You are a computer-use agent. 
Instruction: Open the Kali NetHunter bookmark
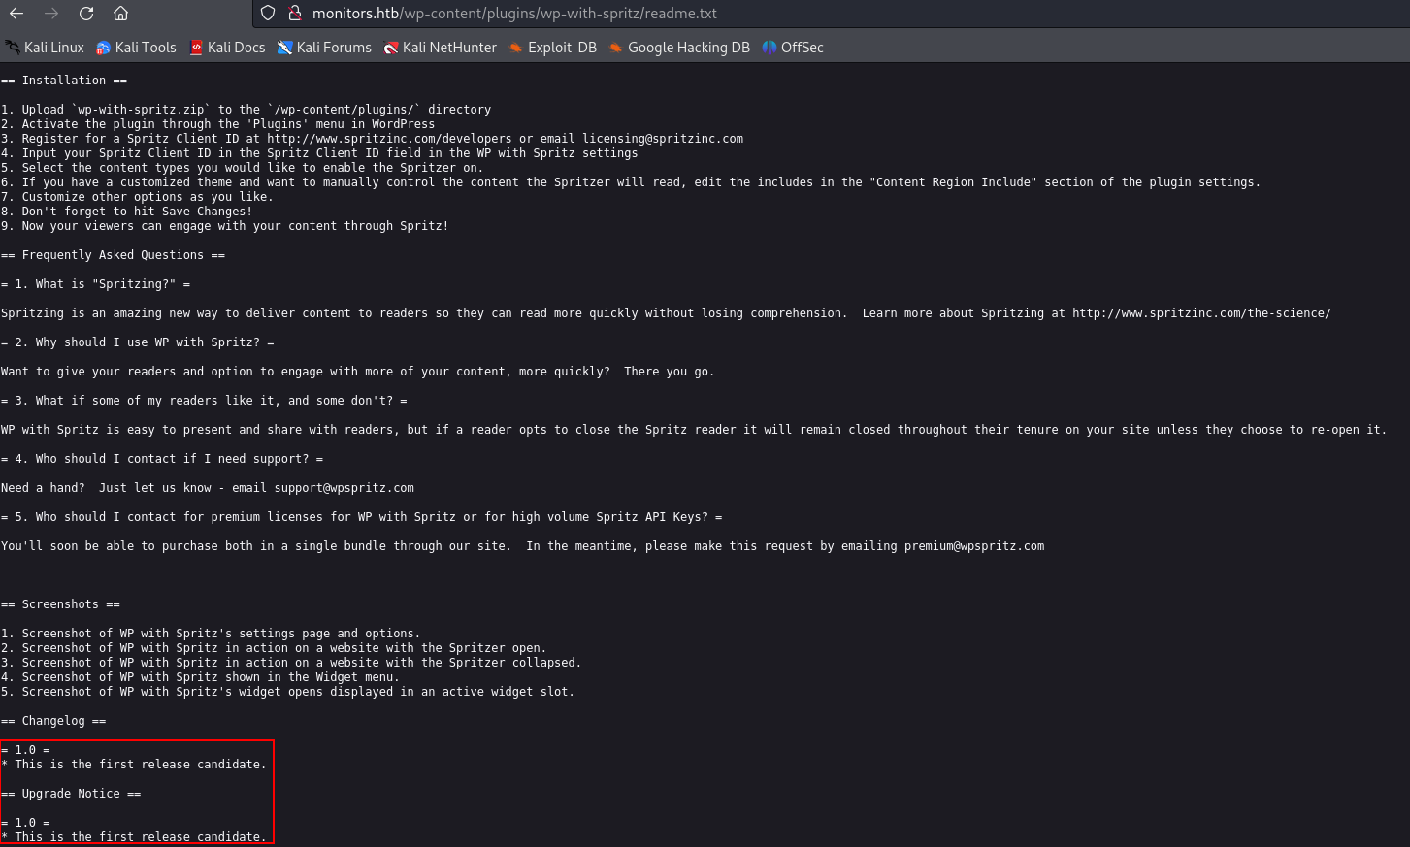pyautogui.click(x=440, y=48)
